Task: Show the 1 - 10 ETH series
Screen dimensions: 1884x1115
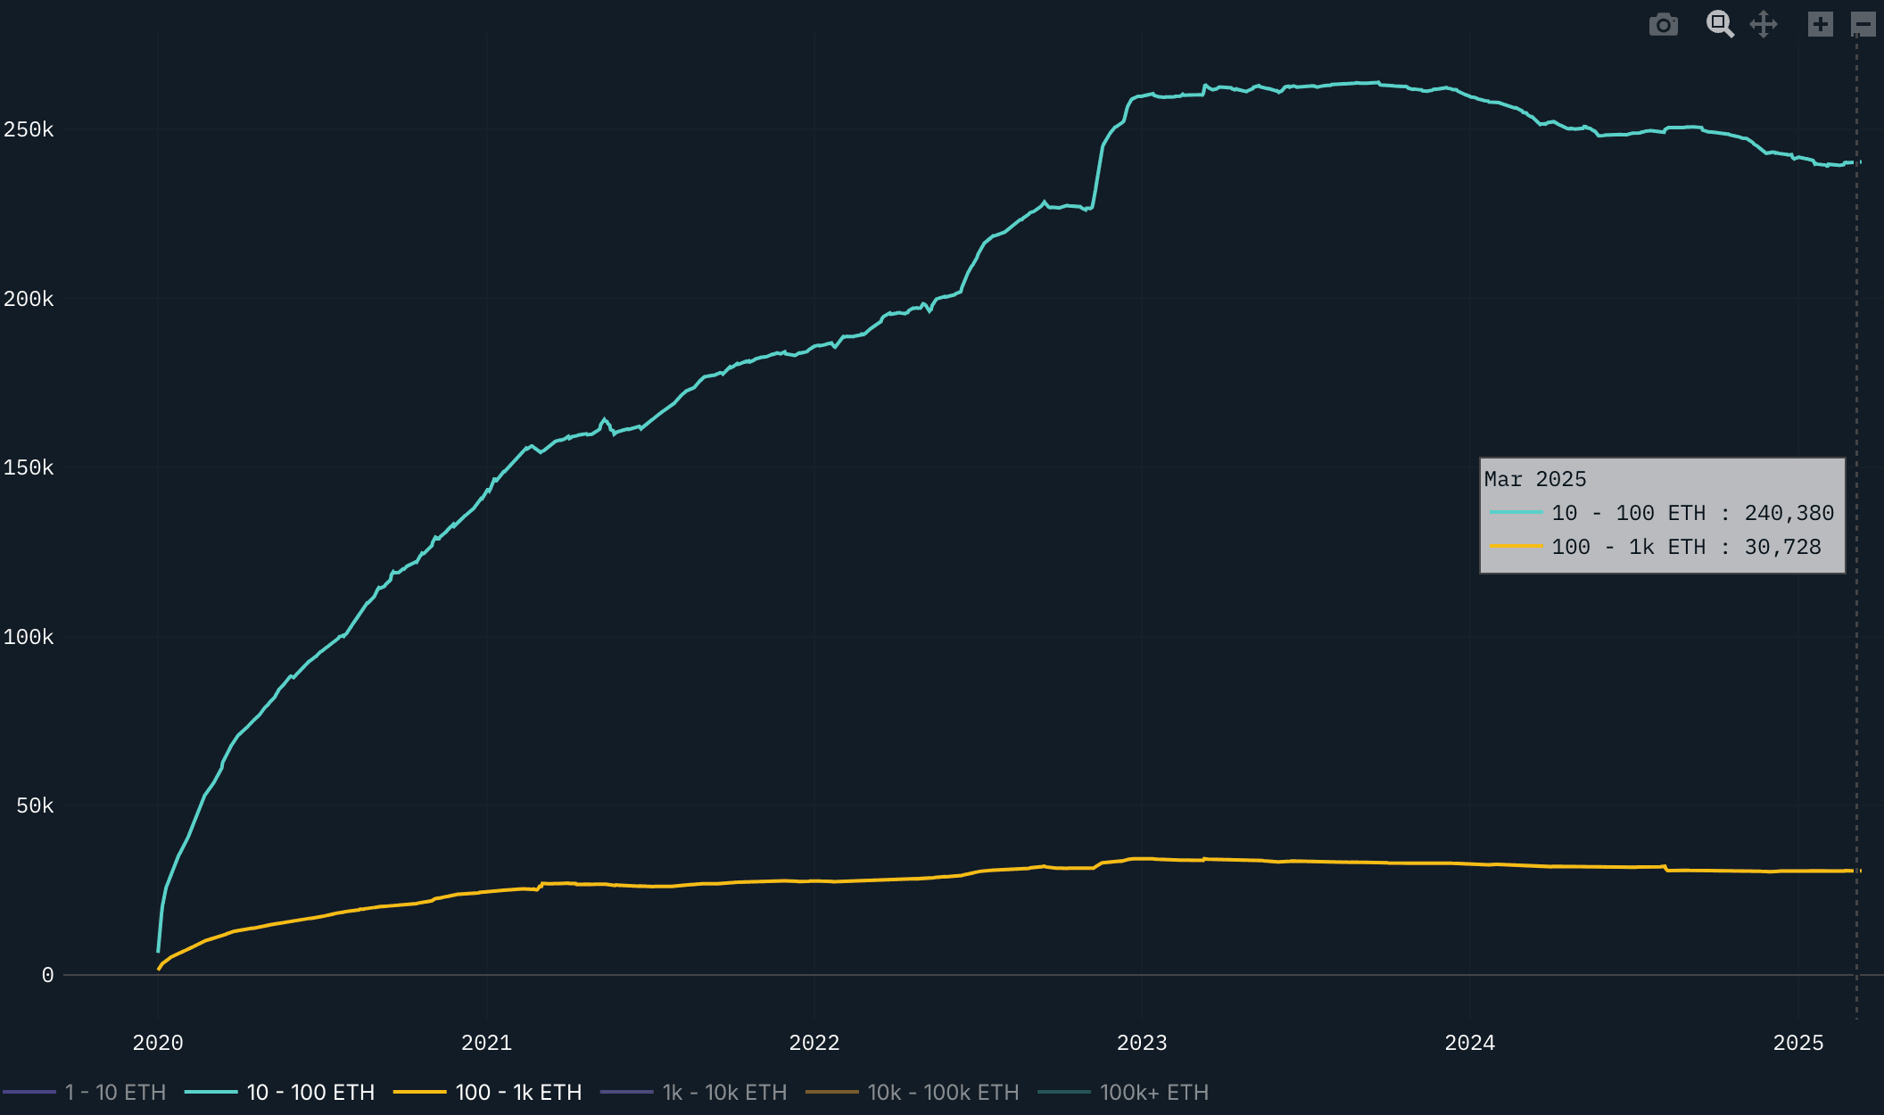Action: pos(115,1092)
